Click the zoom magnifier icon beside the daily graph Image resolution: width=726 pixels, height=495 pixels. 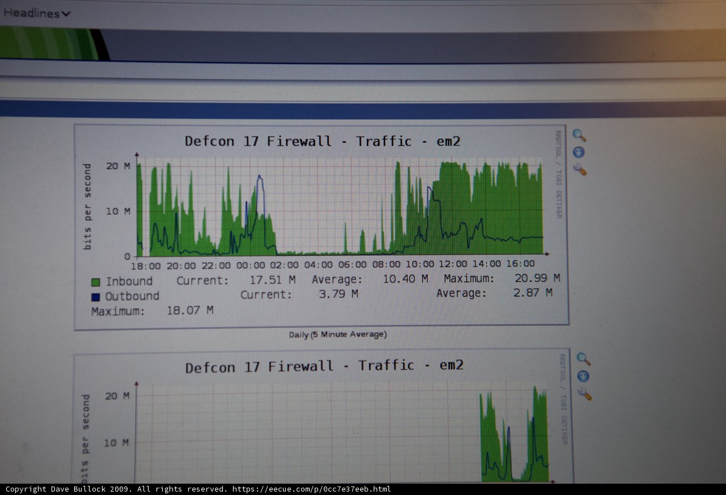579,135
